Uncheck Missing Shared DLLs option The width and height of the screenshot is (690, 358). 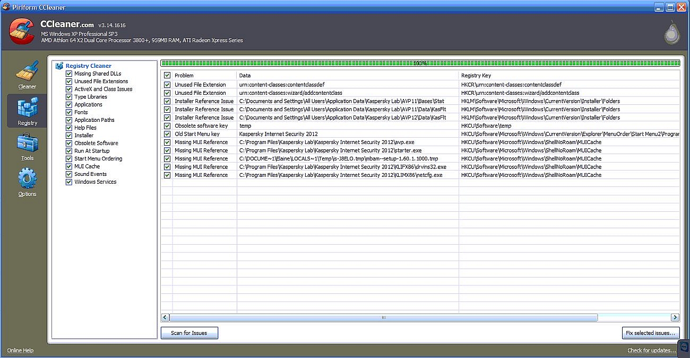coord(69,74)
